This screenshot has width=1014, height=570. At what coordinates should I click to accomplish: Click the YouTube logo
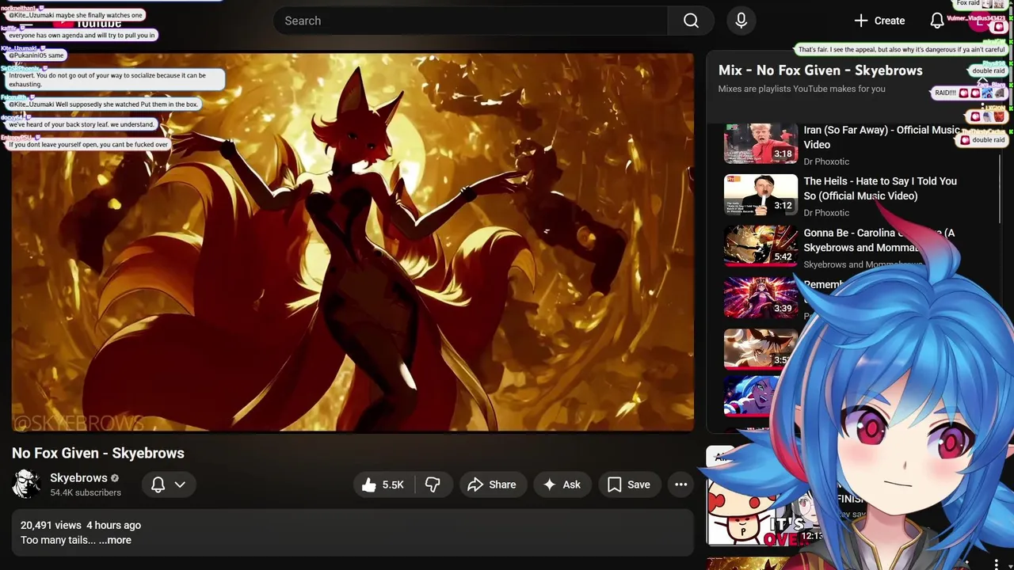click(x=87, y=21)
